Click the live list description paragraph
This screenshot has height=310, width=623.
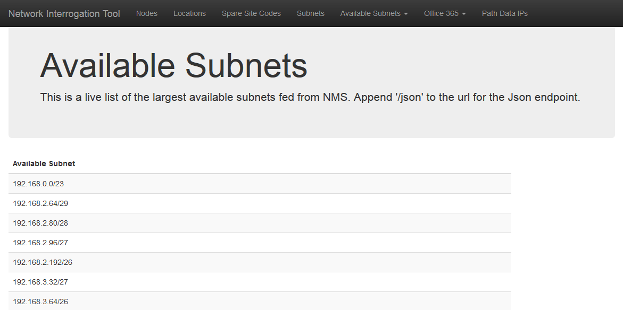[x=310, y=98]
